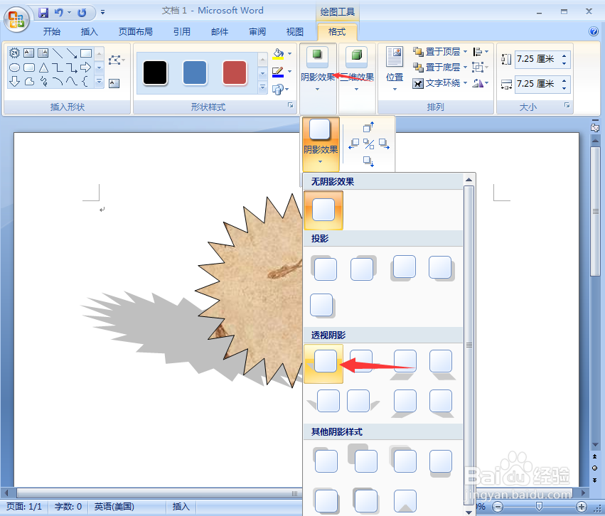The width and height of the screenshot is (605, 516).
Task: Apply the first thumbnail under 其他阴影样式
Action: tap(326, 461)
